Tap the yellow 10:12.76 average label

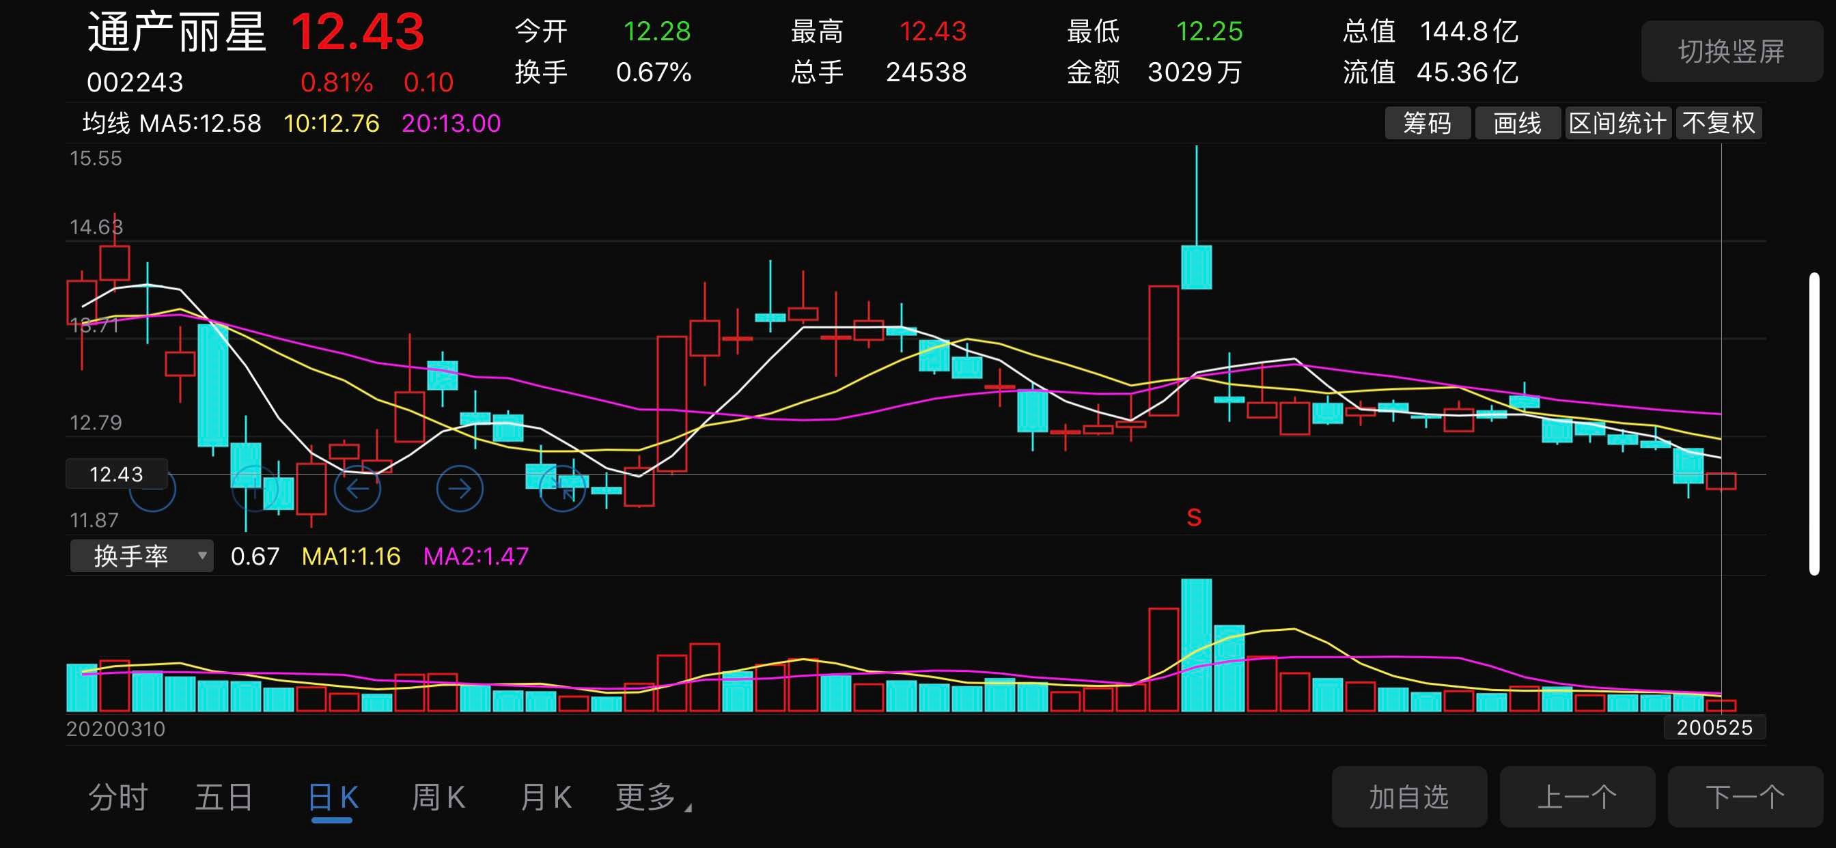(331, 124)
